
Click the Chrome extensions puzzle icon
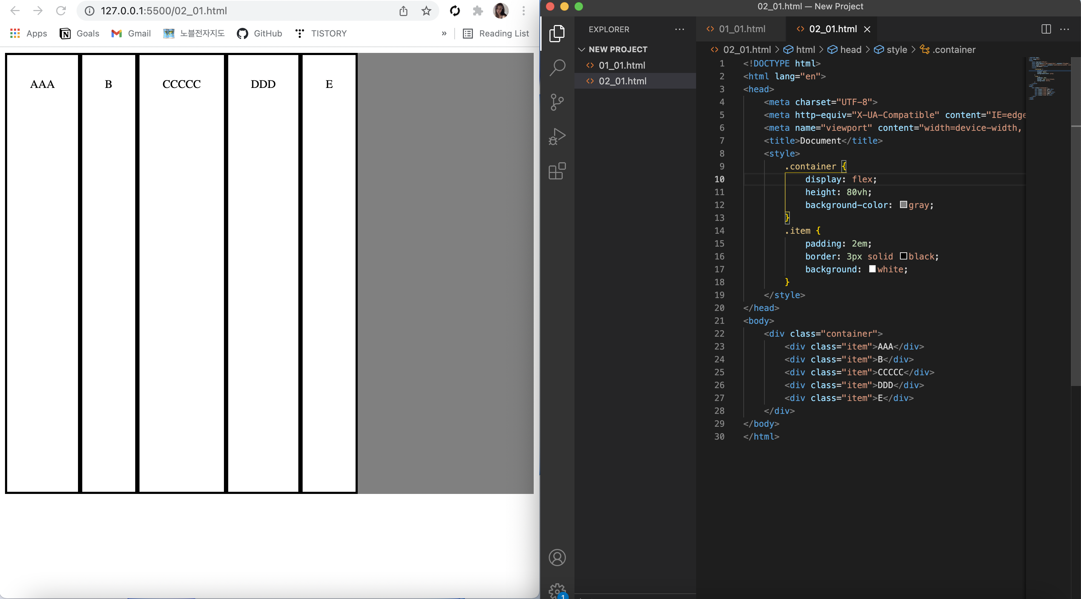478,11
